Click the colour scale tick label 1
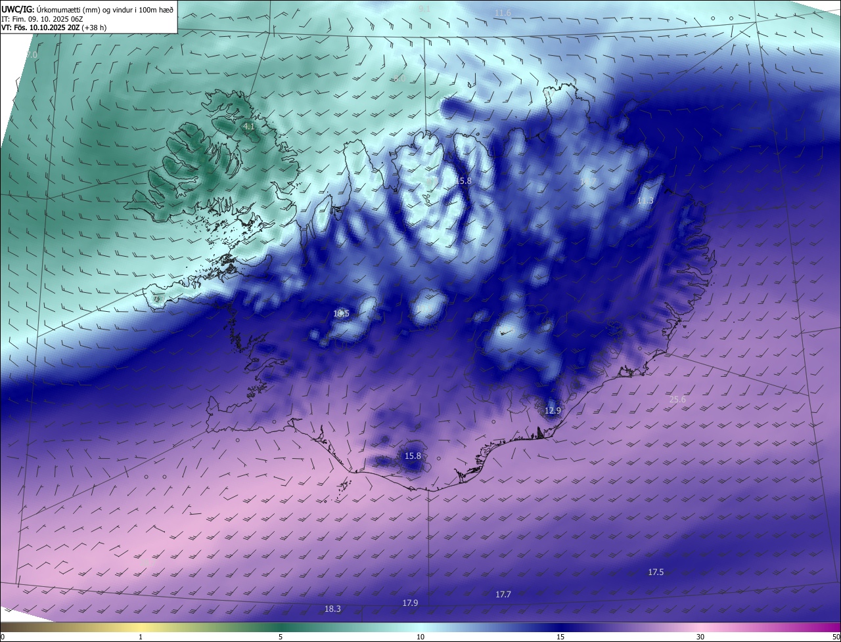This screenshot has height=642, width=841. coord(141,637)
